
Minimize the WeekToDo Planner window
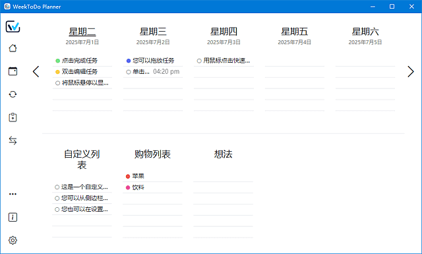[373, 7]
